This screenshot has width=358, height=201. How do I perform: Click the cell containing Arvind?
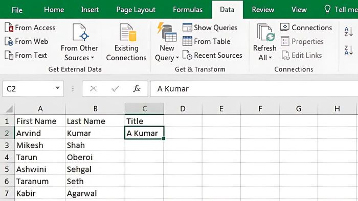click(x=40, y=133)
